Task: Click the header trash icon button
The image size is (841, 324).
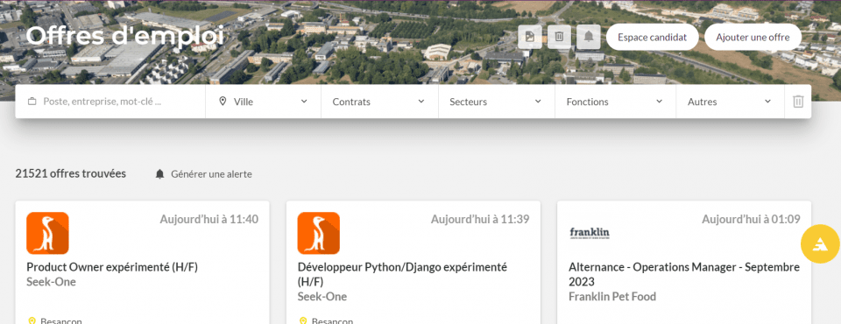Action: pos(560,37)
